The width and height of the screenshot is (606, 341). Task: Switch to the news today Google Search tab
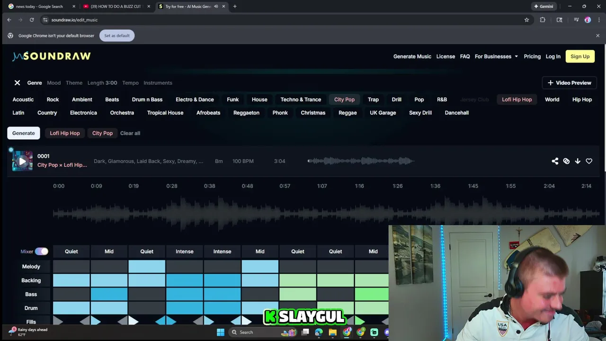(40, 6)
